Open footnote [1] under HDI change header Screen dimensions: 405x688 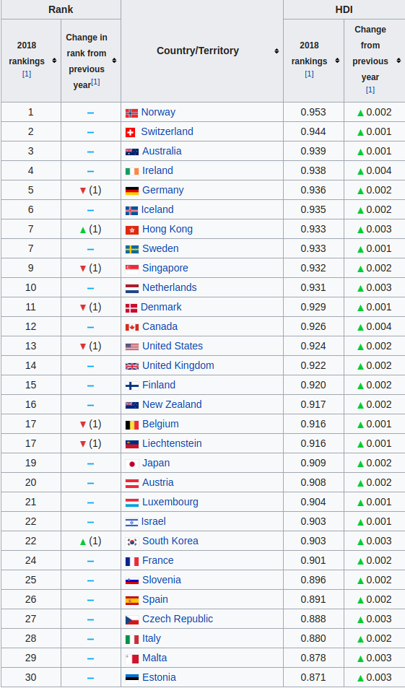370,90
